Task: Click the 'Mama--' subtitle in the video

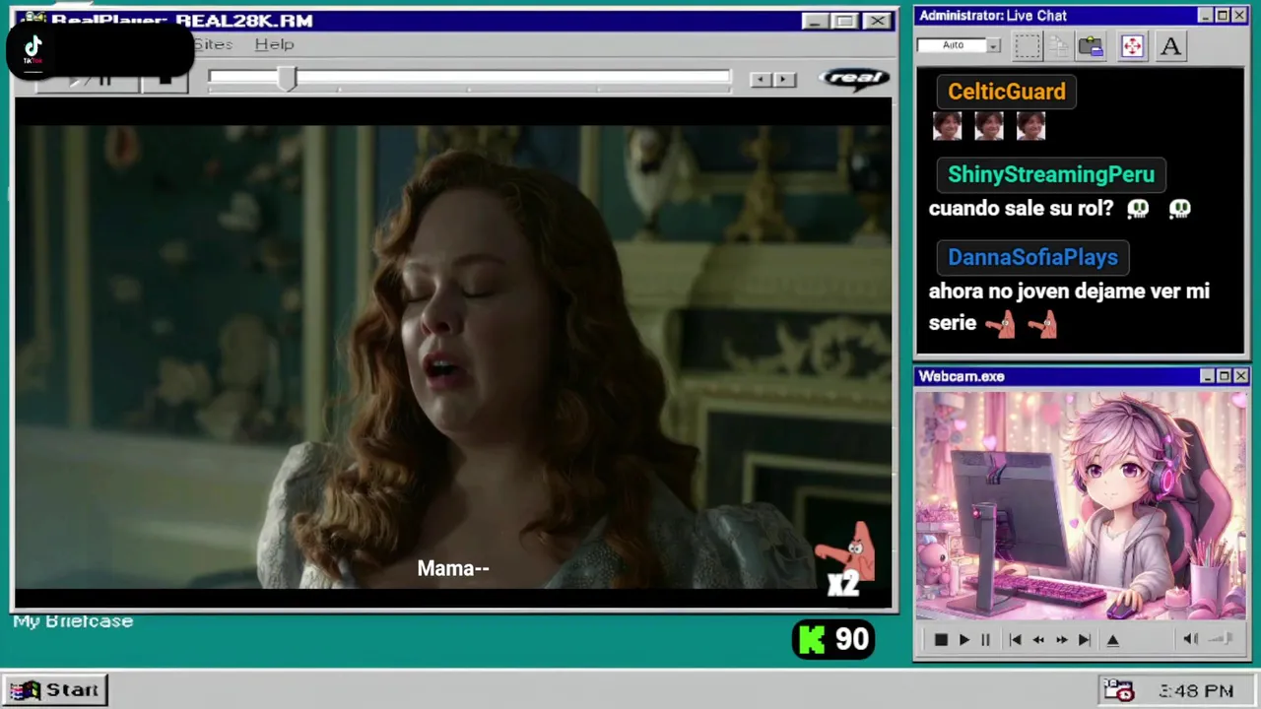Action: pyautogui.click(x=453, y=568)
